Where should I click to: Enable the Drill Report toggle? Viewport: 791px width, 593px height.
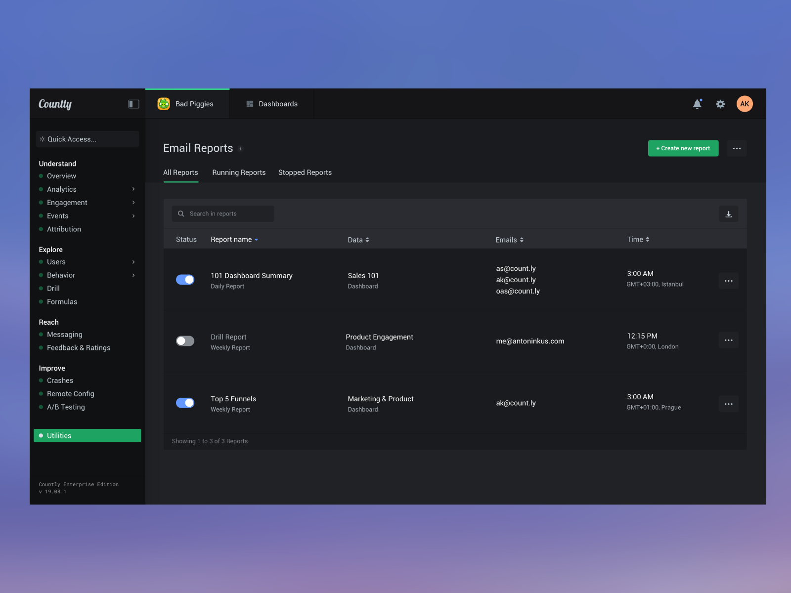click(x=185, y=341)
